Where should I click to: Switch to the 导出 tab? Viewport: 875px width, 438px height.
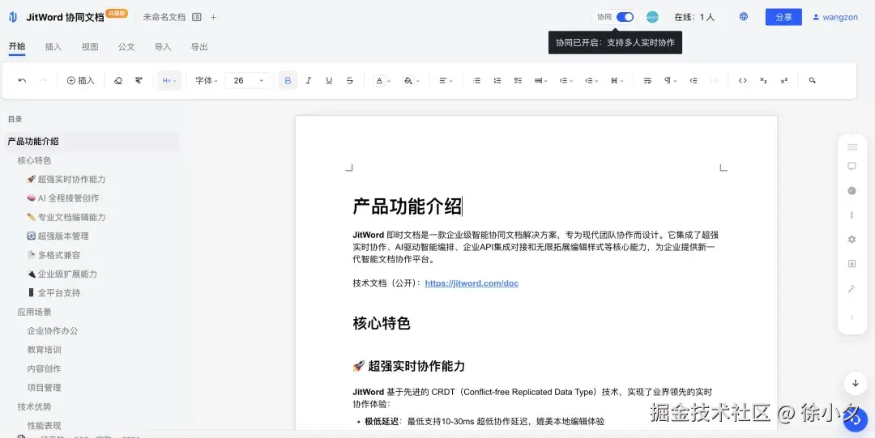point(199,47)
